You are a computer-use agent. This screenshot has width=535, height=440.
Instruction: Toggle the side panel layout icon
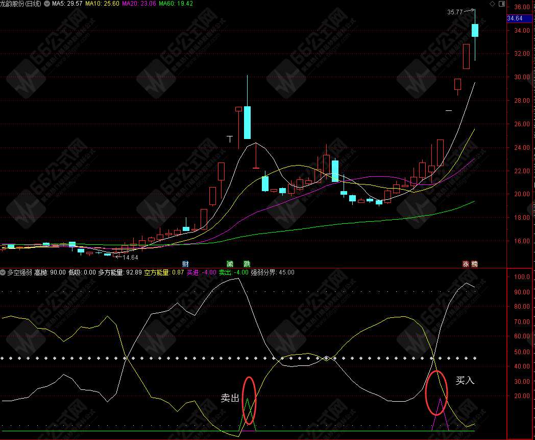pyautogui.click(x=502, y=4)
